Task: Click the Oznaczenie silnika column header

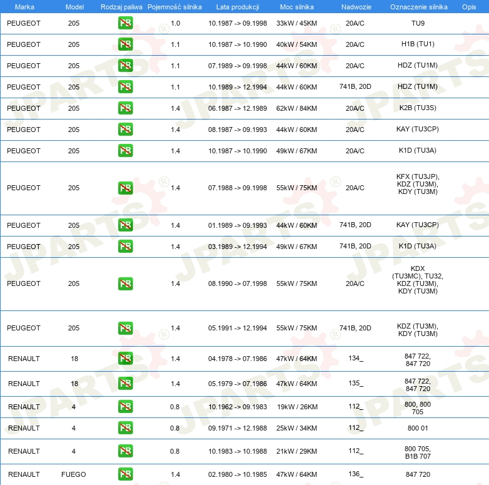Action: point(419,7)
